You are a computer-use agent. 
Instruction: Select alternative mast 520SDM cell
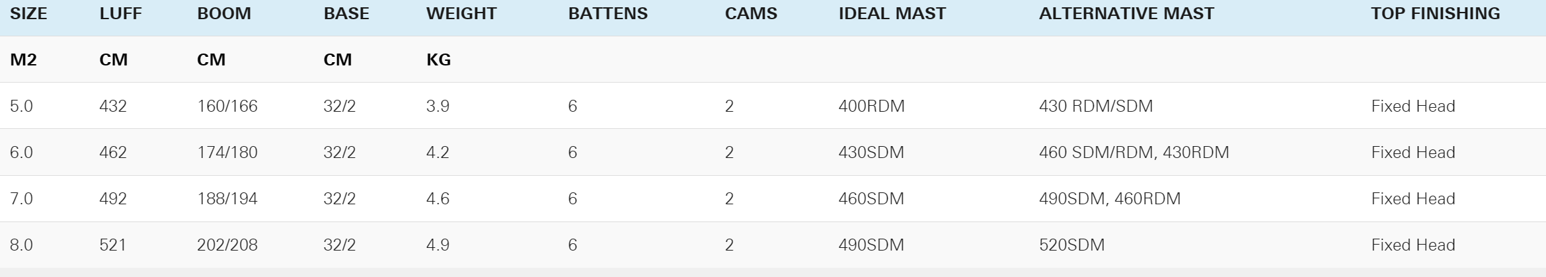coord(1072,245)
